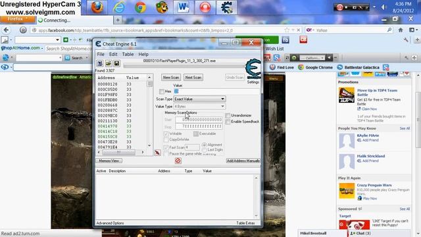Screen dimensions: 421x237
Task: Click the save floppy disk icon in Cheat Engine
Action: 116,63
